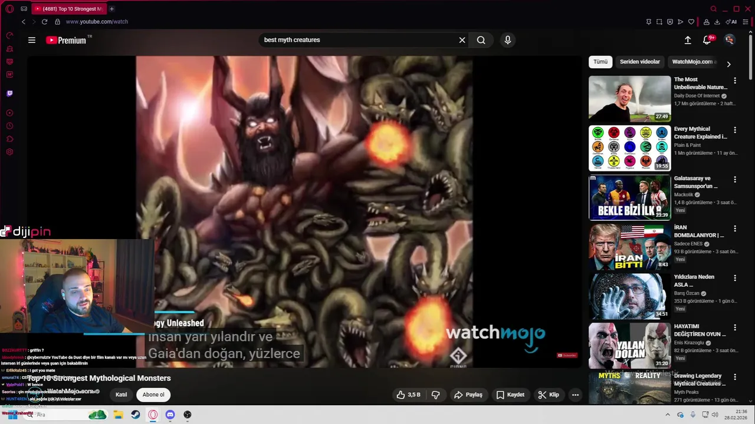Viewport: 755px width, 424px height.
Task: Open options for Every Mythical Creature Explained video
Action: [735, 130]
